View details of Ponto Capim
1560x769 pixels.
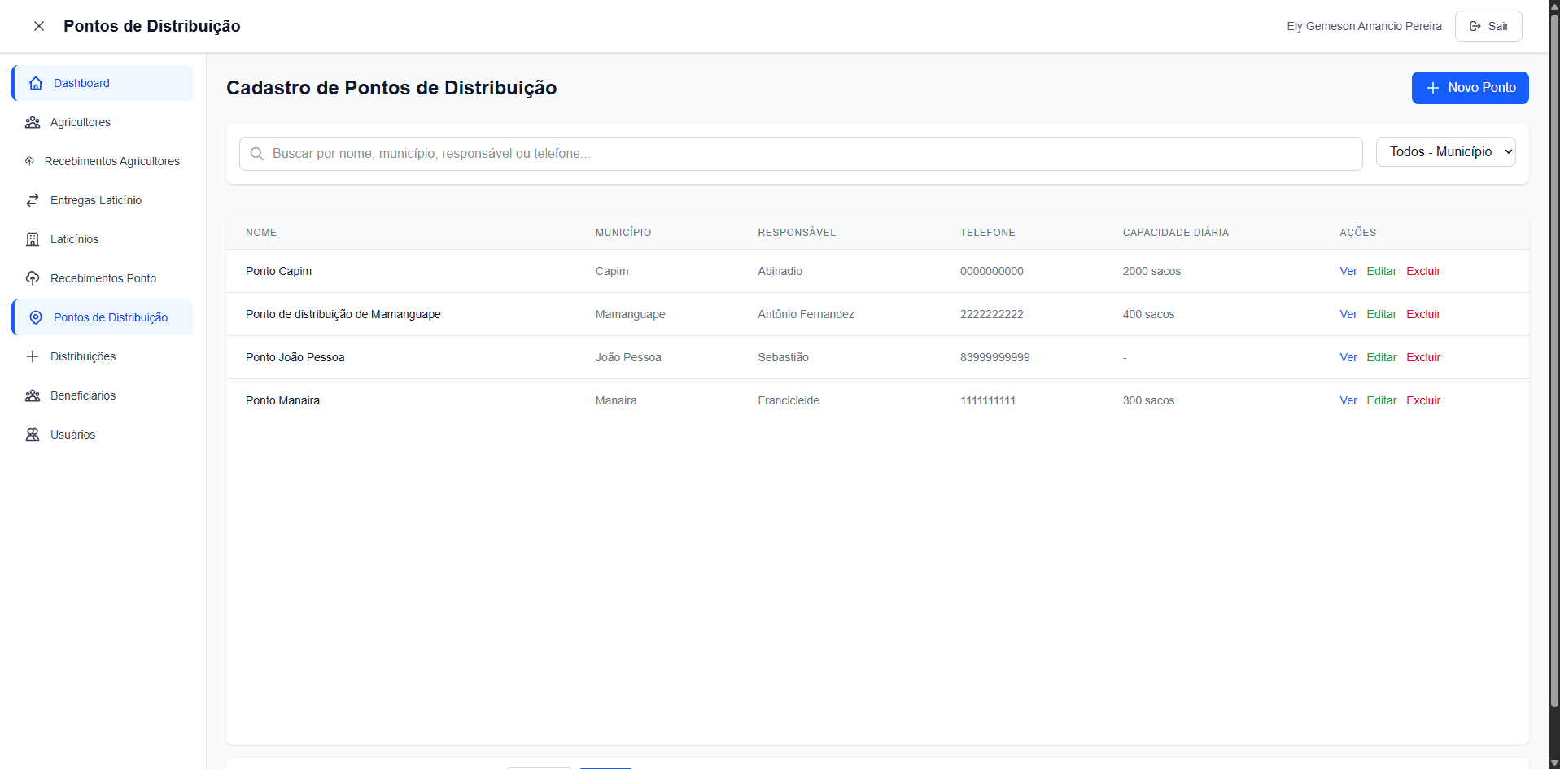[1348, 271]
